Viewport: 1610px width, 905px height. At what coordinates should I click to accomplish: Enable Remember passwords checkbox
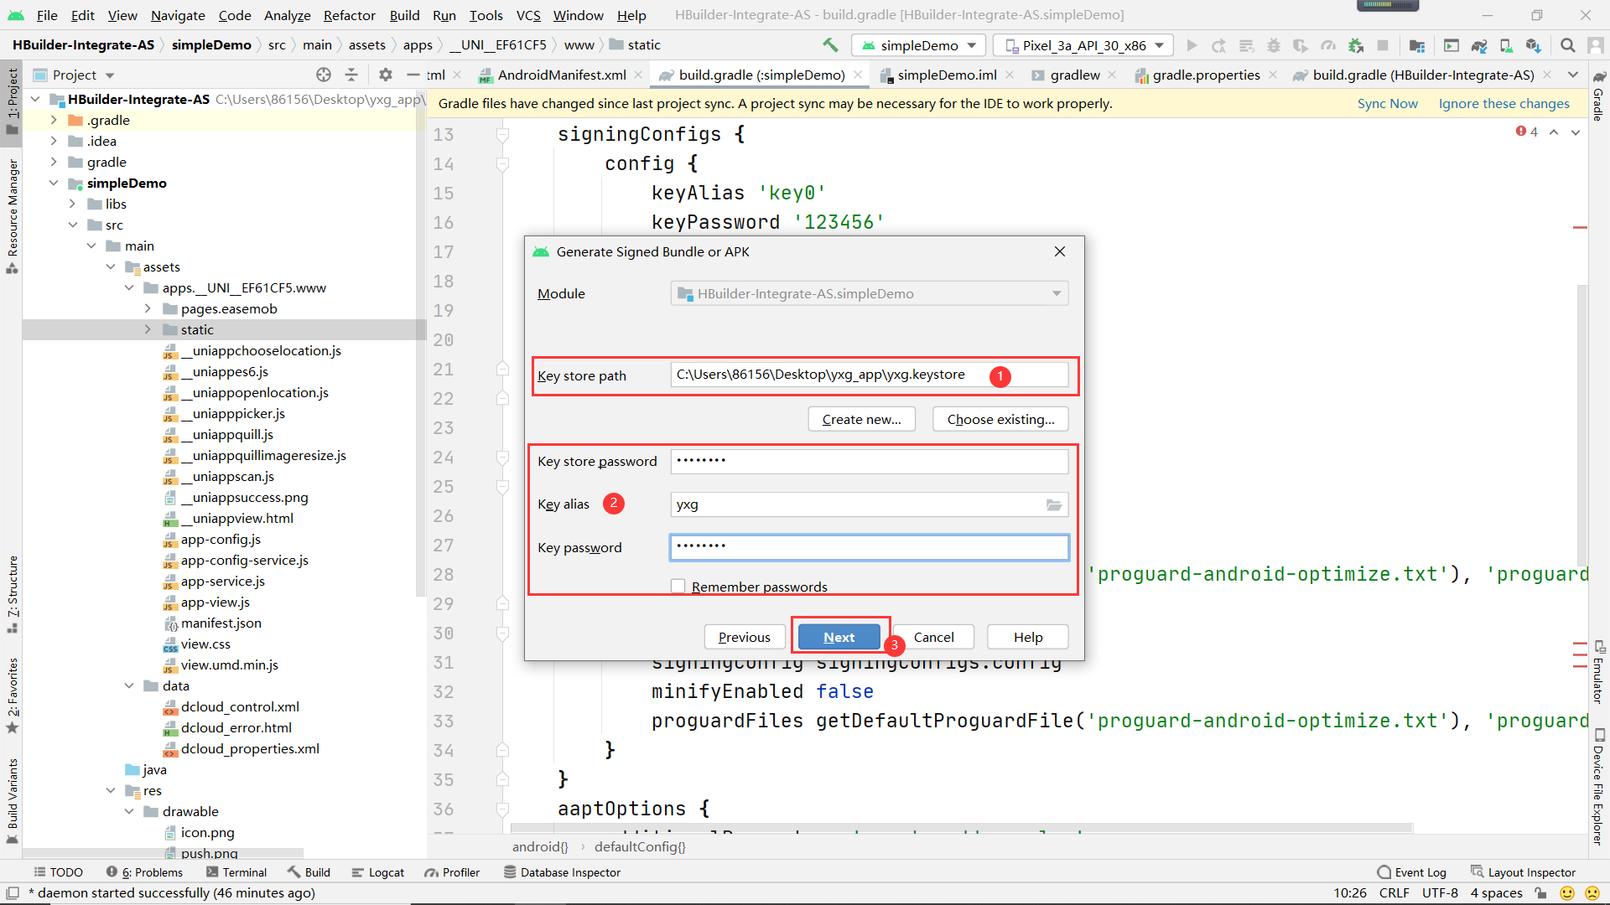(678, 587)
